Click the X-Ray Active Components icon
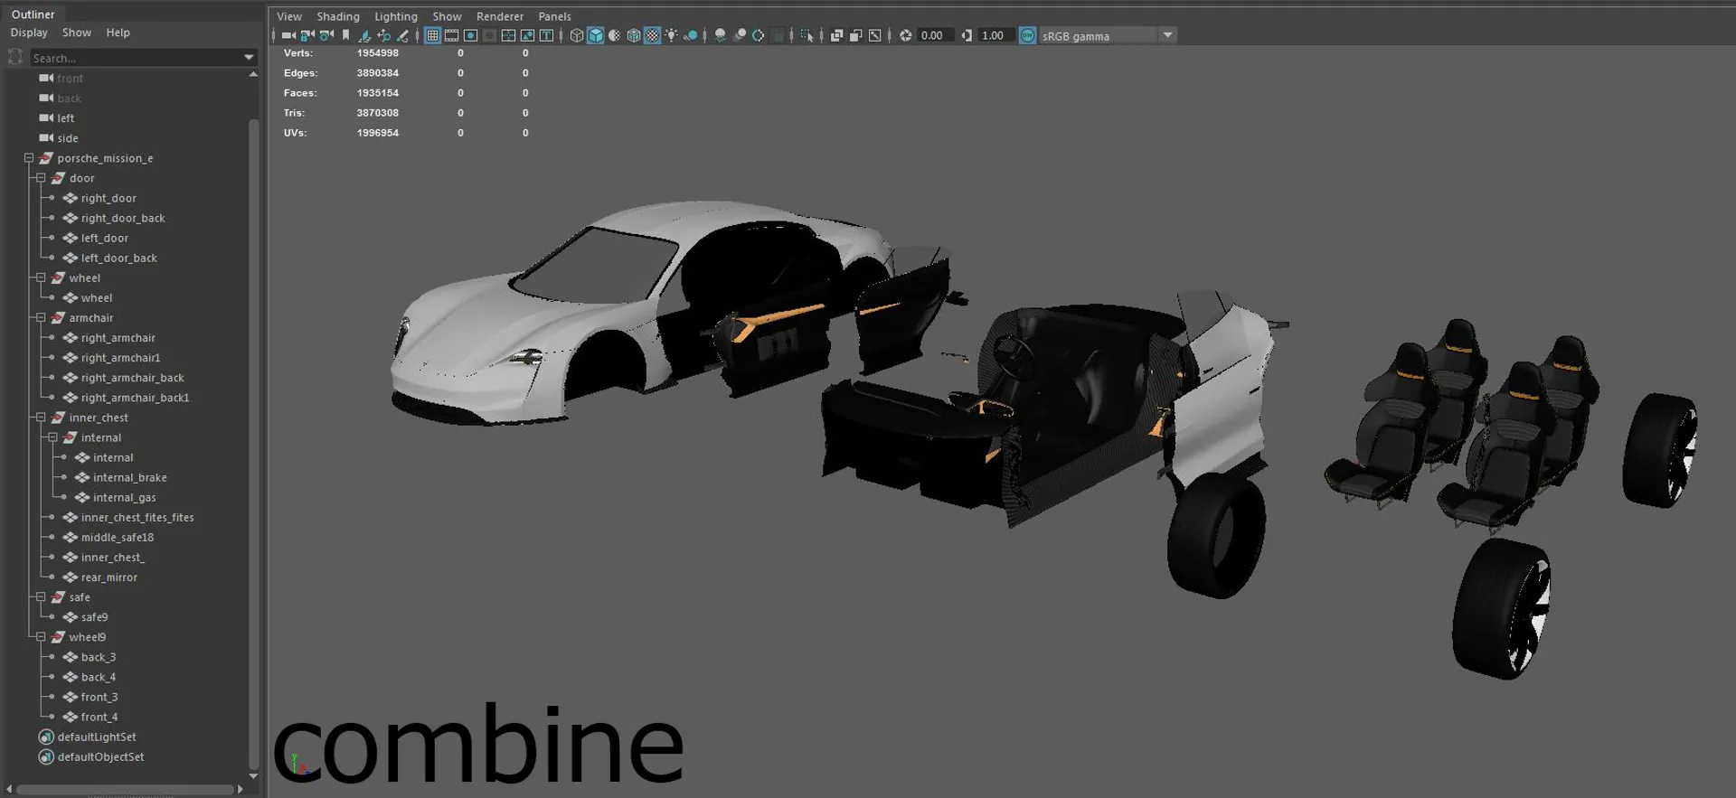 click(x=855, y=35)
